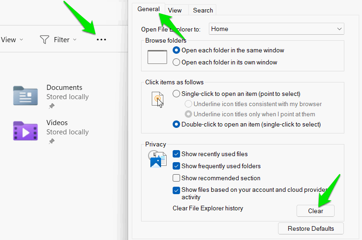Uncheck Show recently used files
The width and height of the screenshot is (362, 240).
point(176,154)
